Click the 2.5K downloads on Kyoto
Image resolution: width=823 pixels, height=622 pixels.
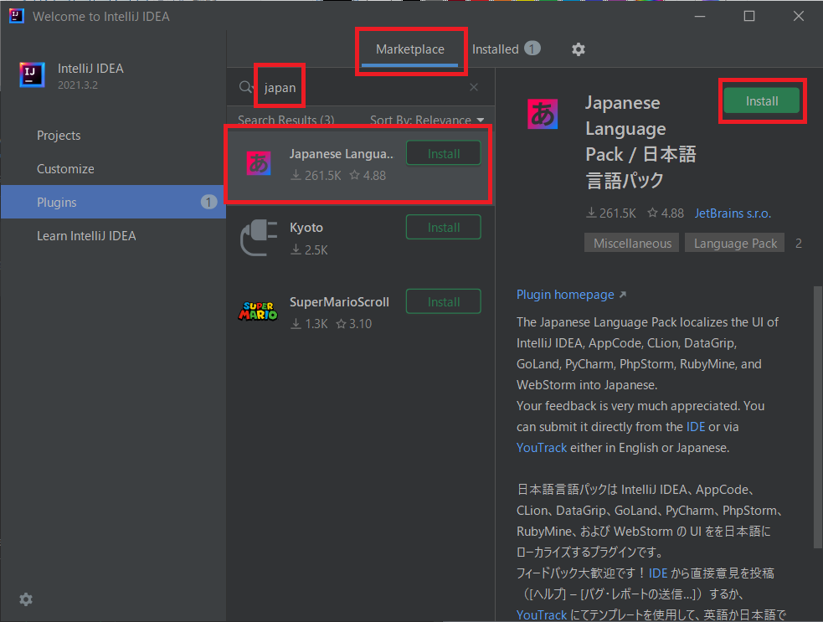coord(309,249)
